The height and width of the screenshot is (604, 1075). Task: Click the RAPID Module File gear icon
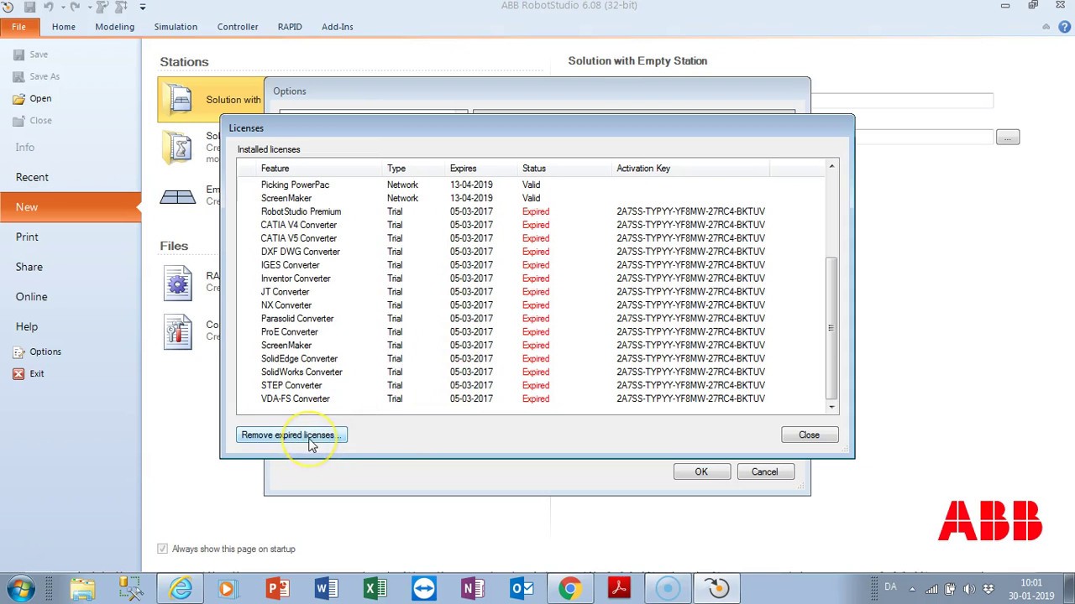click(x=177, y=284)
